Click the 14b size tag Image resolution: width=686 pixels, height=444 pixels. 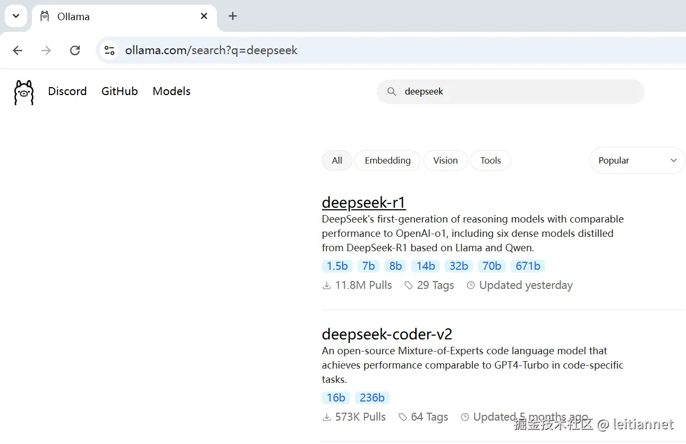[426, 266]
